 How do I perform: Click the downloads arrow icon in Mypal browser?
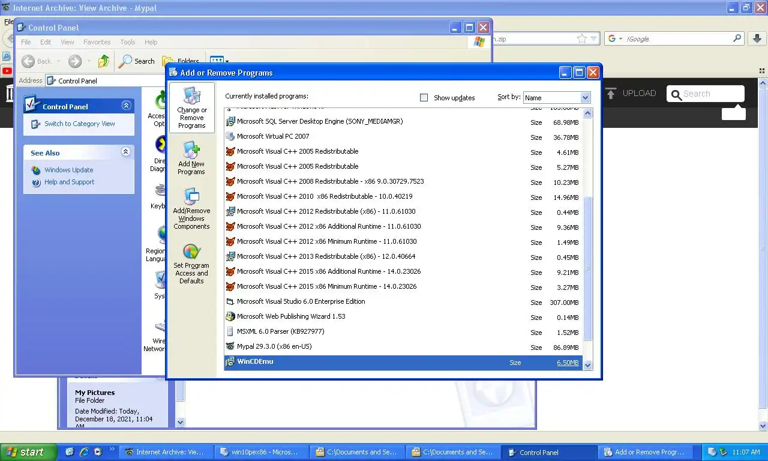coord(756,38)
